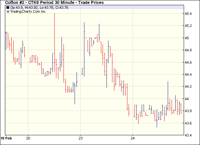
Task: Click the 43.8 price axis label
Action: [189, 111]
